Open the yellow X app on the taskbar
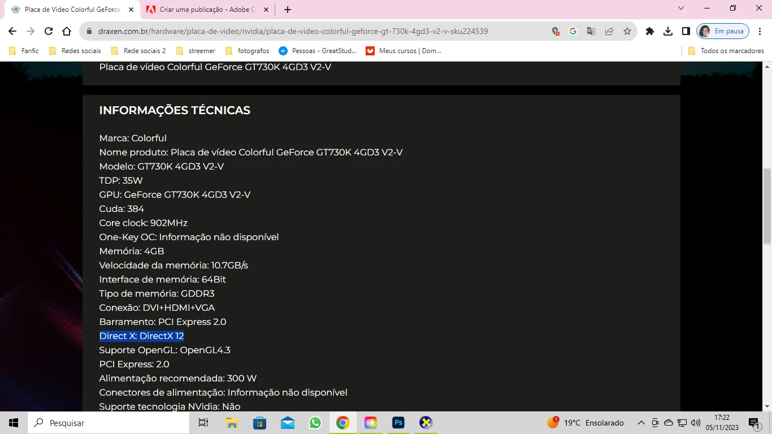Image resolution: width=772 pixels, height=434 pixels. 426,423
